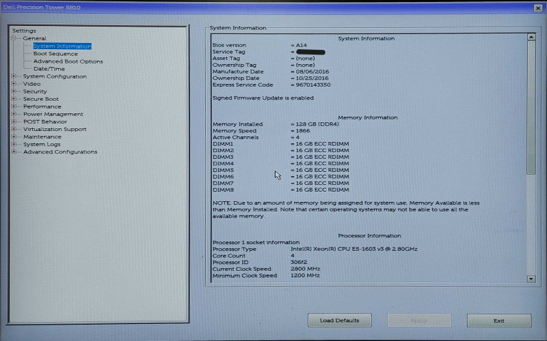Expand the Power Management node
Viewport: 547px width, 341px height.
[14, 114]
